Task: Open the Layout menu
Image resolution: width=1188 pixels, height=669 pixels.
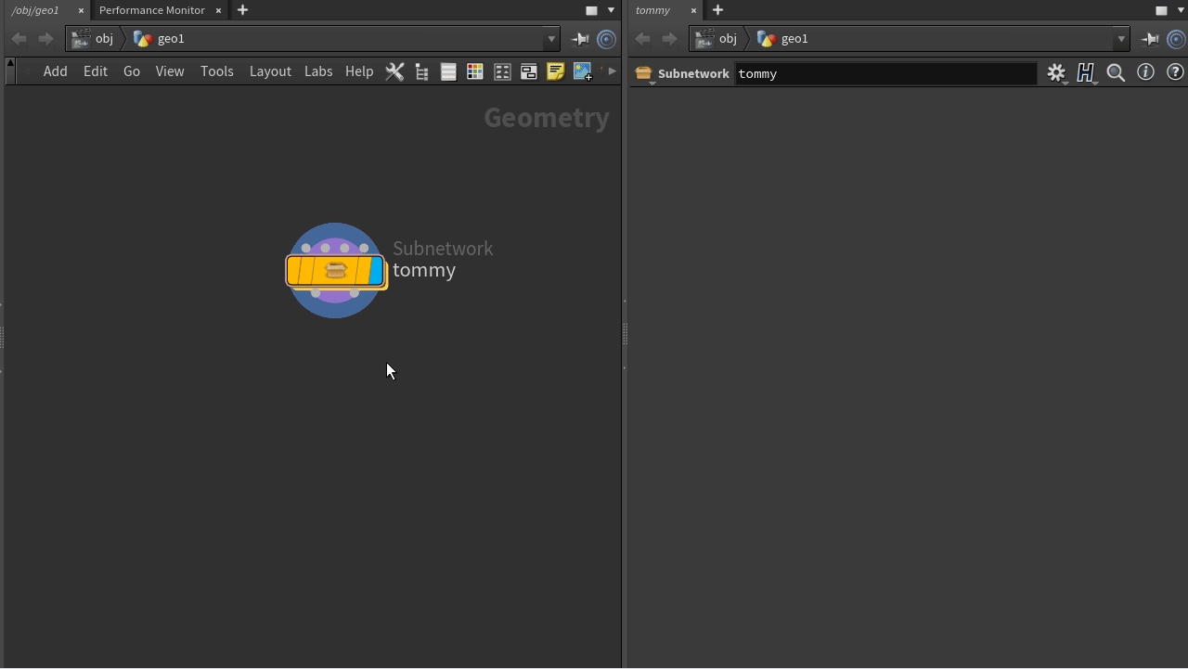Action: [x=270, y=71]
